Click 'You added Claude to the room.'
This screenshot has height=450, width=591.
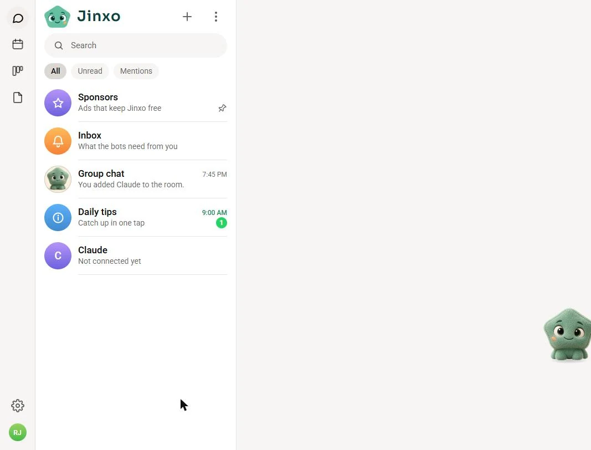coord(131,185)
